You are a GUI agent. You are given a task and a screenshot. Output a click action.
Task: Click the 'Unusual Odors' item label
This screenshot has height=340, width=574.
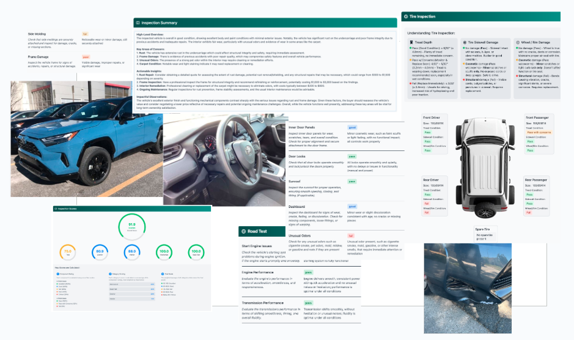300,235
